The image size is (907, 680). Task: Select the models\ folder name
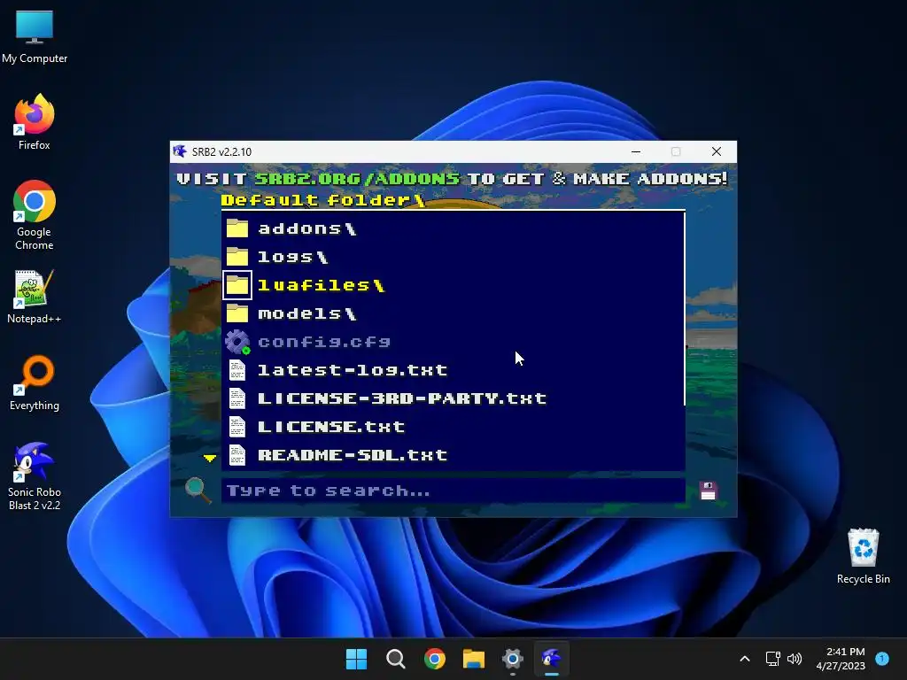[307, 314]
